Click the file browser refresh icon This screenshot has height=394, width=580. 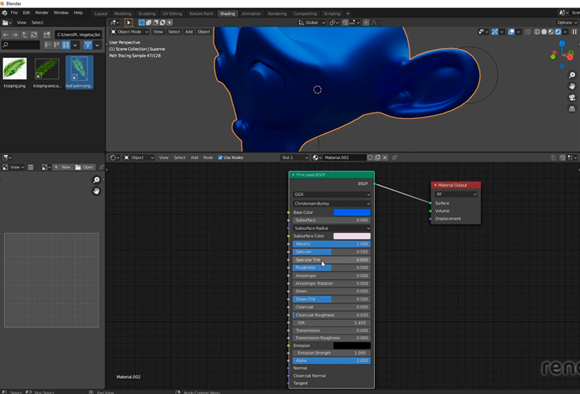point(35,35)
